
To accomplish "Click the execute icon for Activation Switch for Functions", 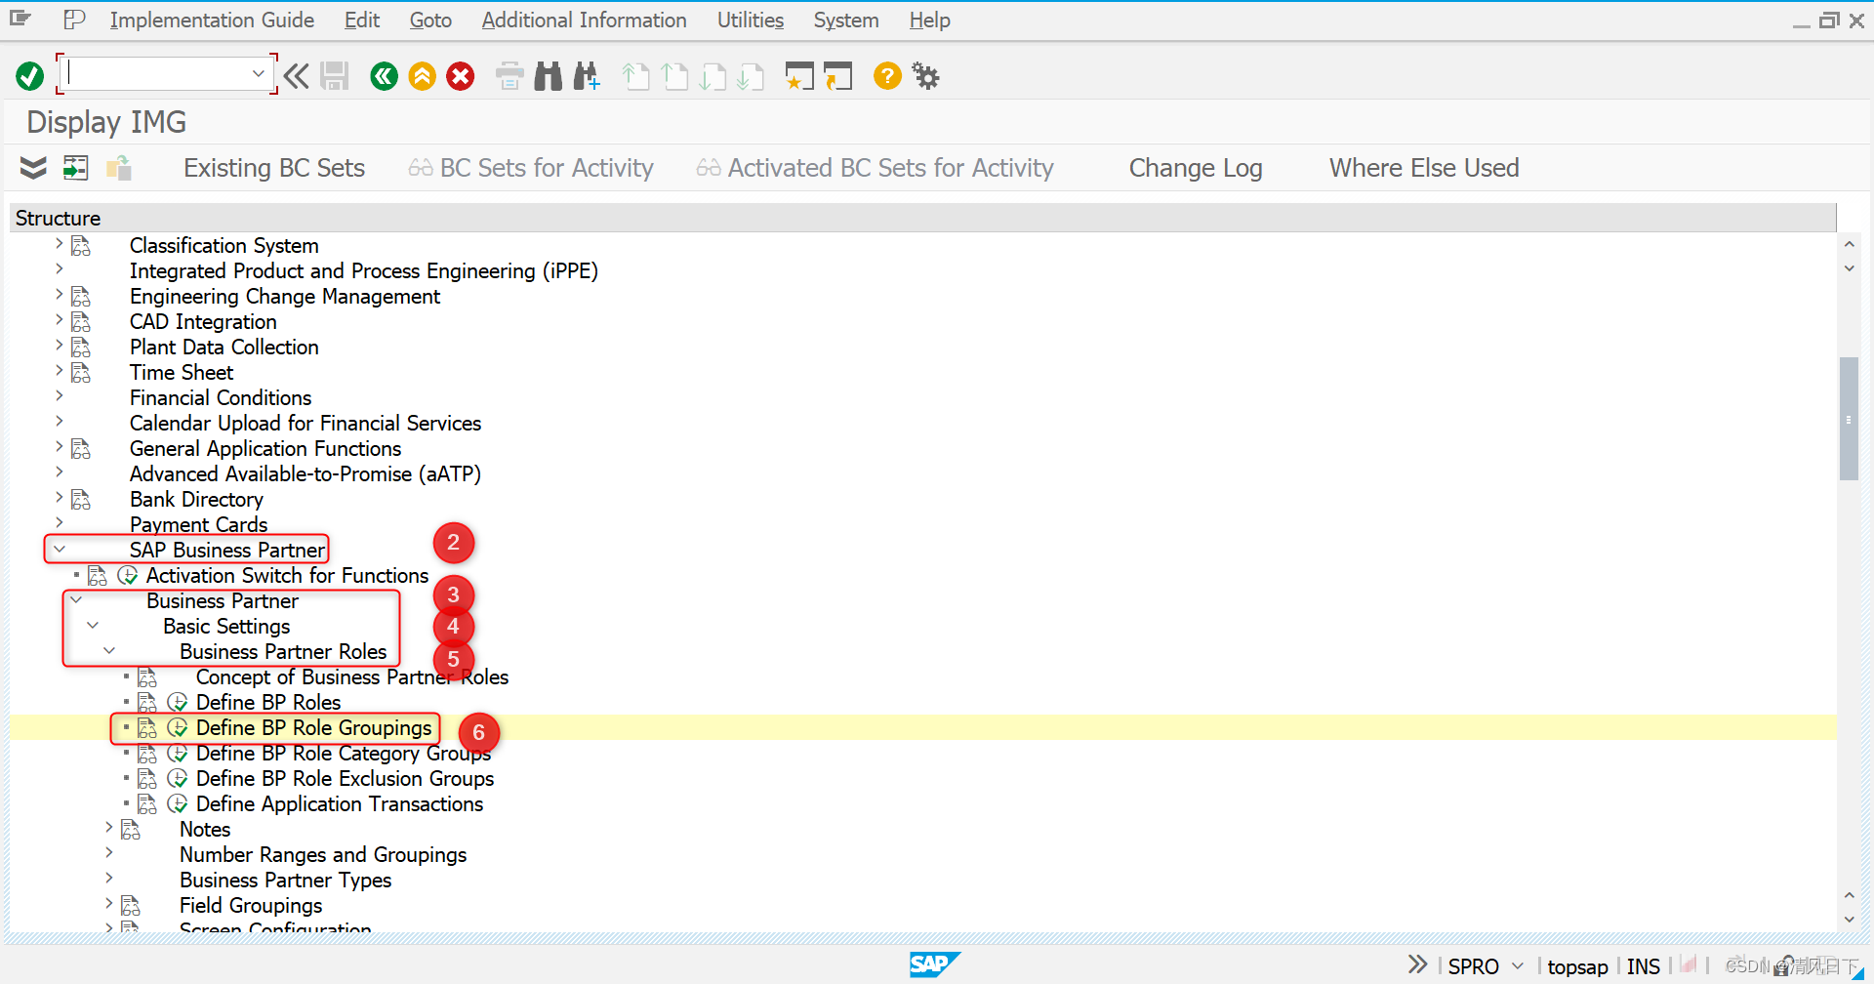I will coord(128,576).
